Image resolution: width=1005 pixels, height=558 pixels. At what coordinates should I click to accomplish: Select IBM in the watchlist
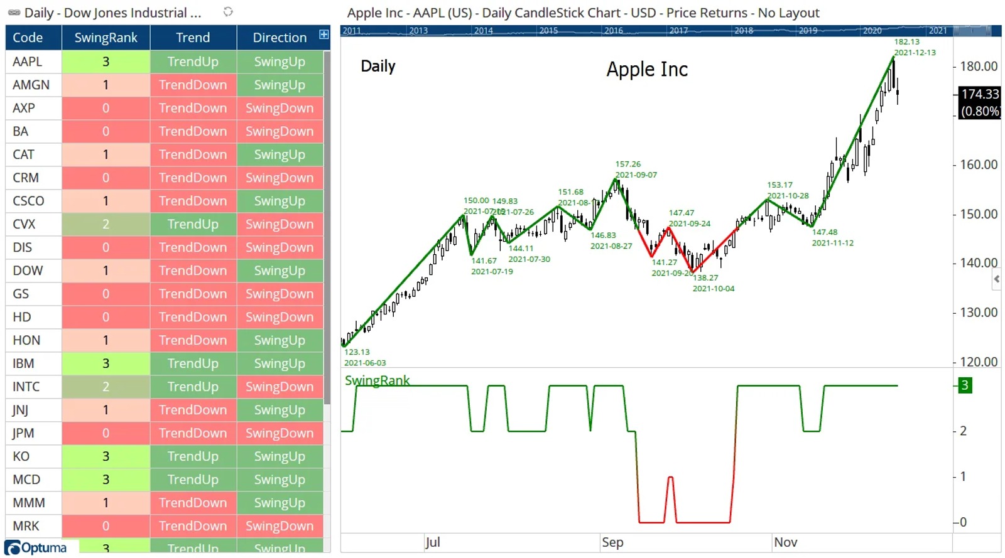point(23,363)
